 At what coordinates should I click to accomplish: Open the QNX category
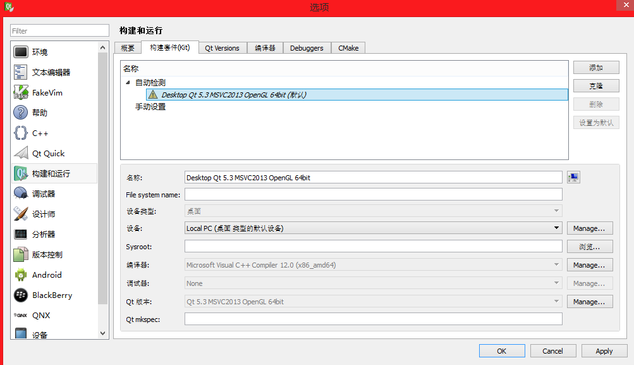point(54,315)
